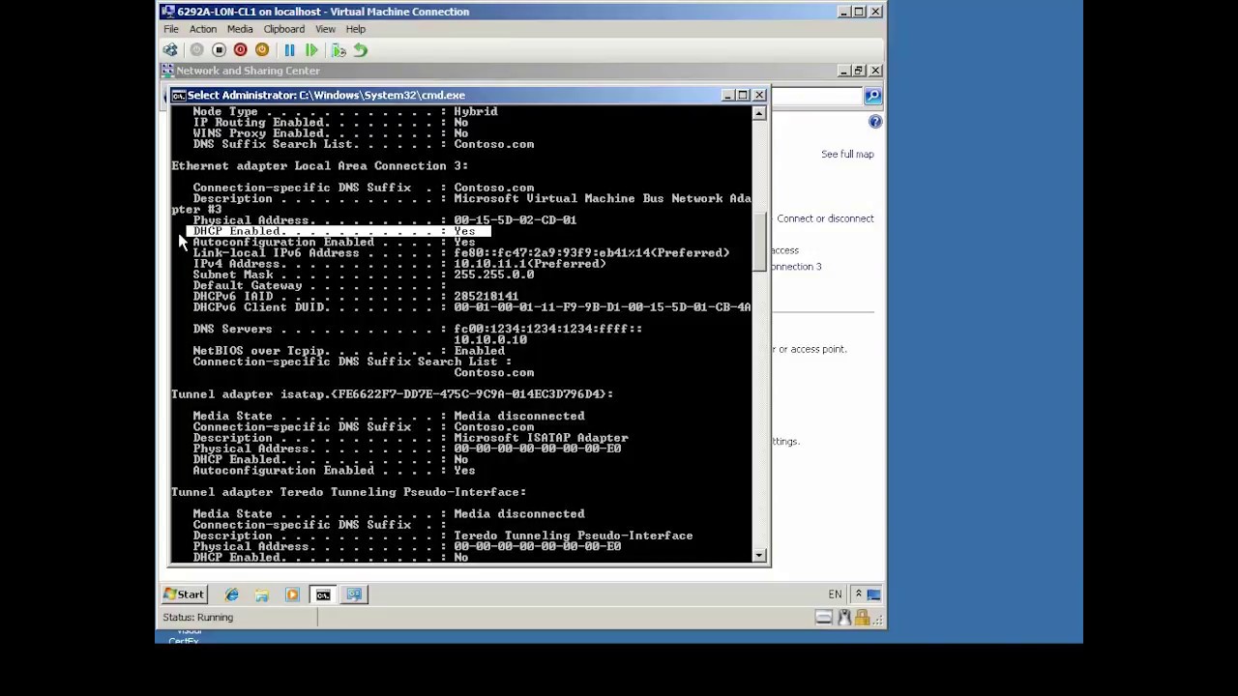Click the EN language indicator
Image resolution: width=1238 pixels, height=696 pixels.
[x=835, y=594]
